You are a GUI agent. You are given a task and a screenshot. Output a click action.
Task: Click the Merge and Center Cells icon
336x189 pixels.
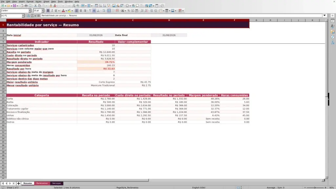[109, 11]
